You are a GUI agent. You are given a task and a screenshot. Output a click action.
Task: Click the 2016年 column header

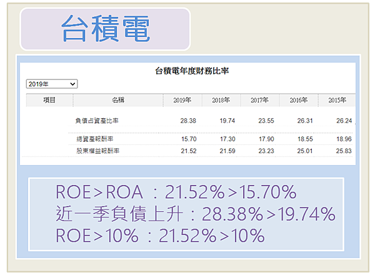(299, 100)
